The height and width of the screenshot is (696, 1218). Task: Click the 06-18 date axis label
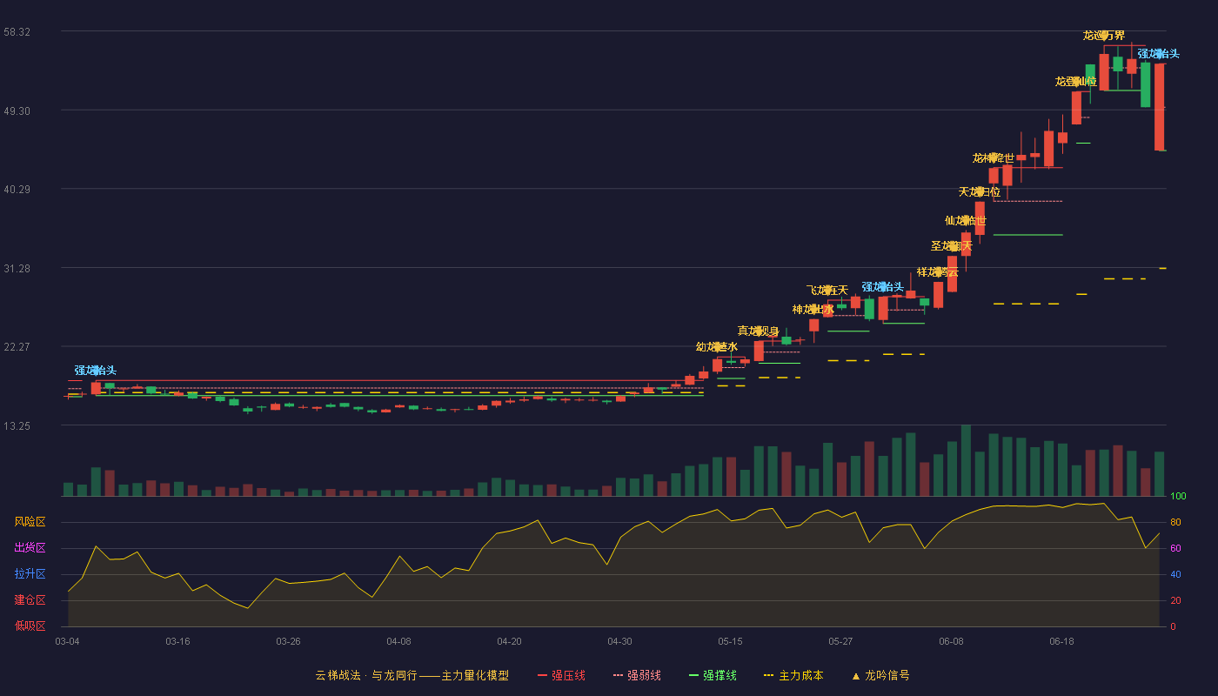click(x=1062, y=641)
